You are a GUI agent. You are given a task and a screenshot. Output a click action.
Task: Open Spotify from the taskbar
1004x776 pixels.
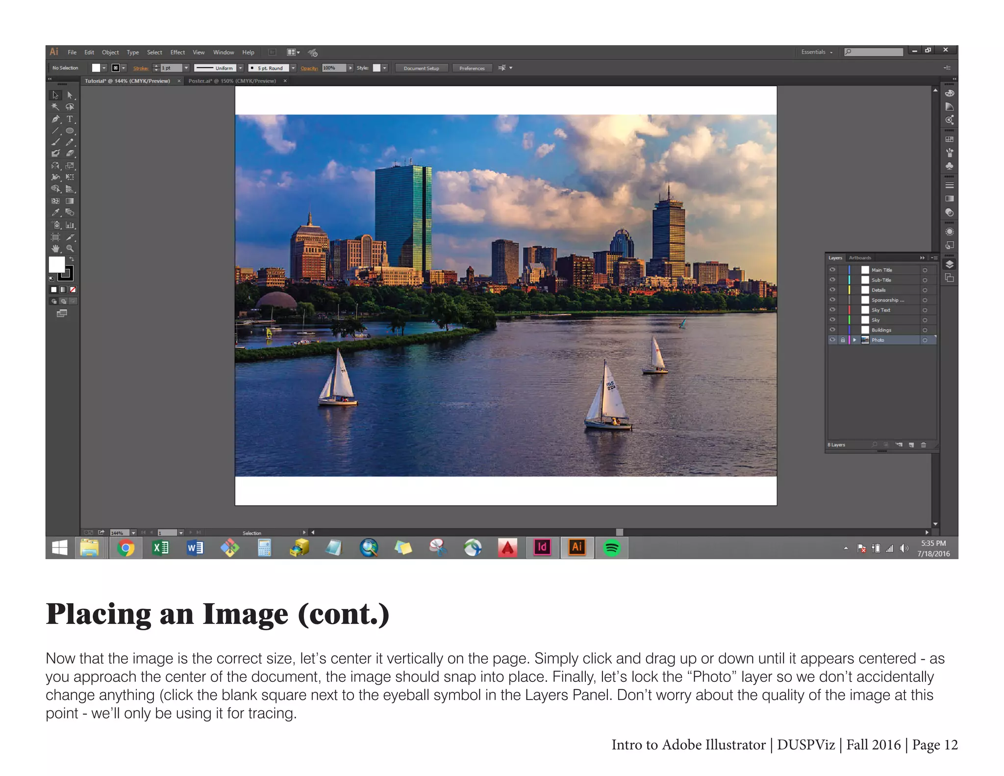[x=612, y=547]
